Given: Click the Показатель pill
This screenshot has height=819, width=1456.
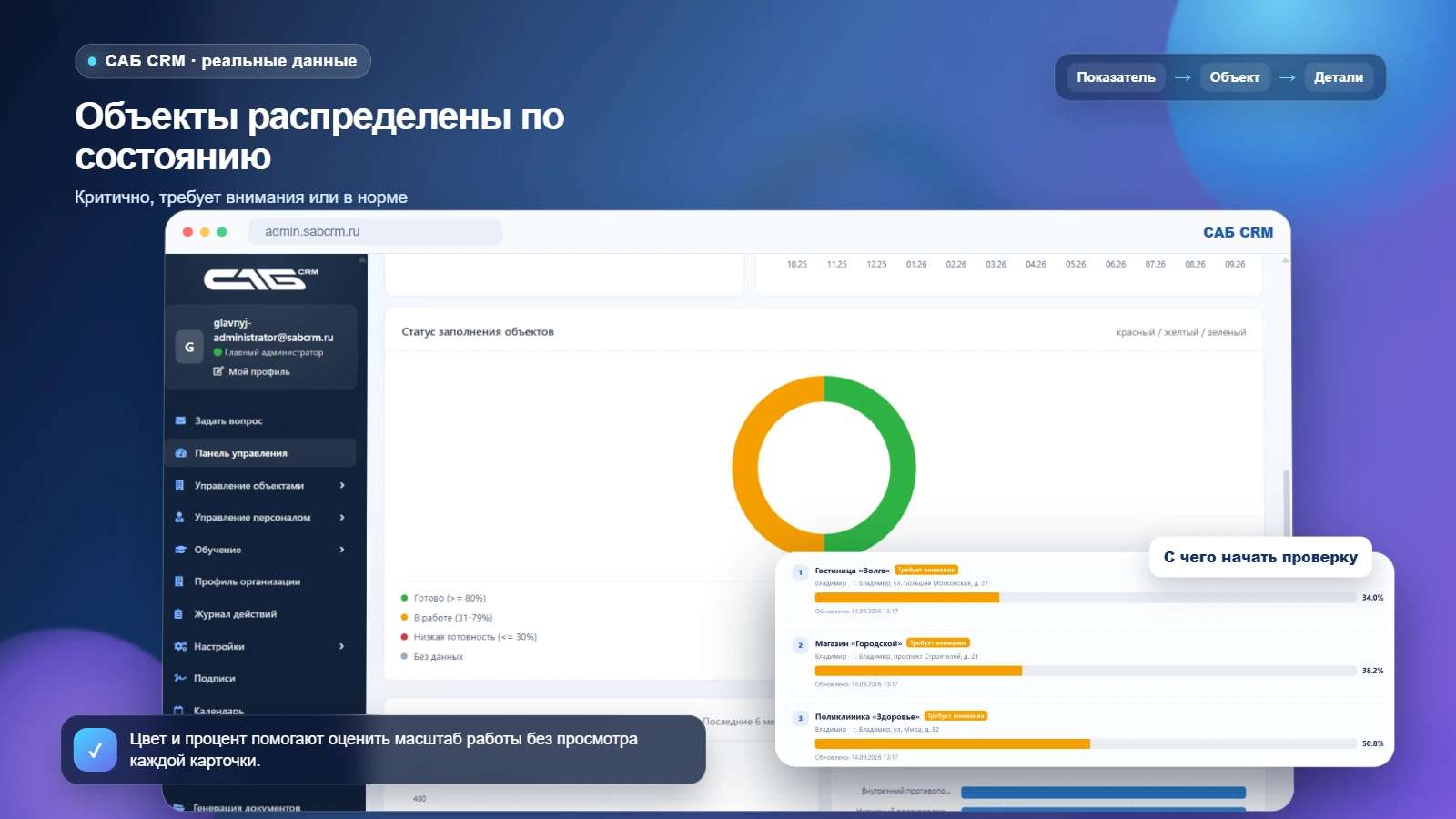Looking at the screenshot, I should [x=1116, y=77].
